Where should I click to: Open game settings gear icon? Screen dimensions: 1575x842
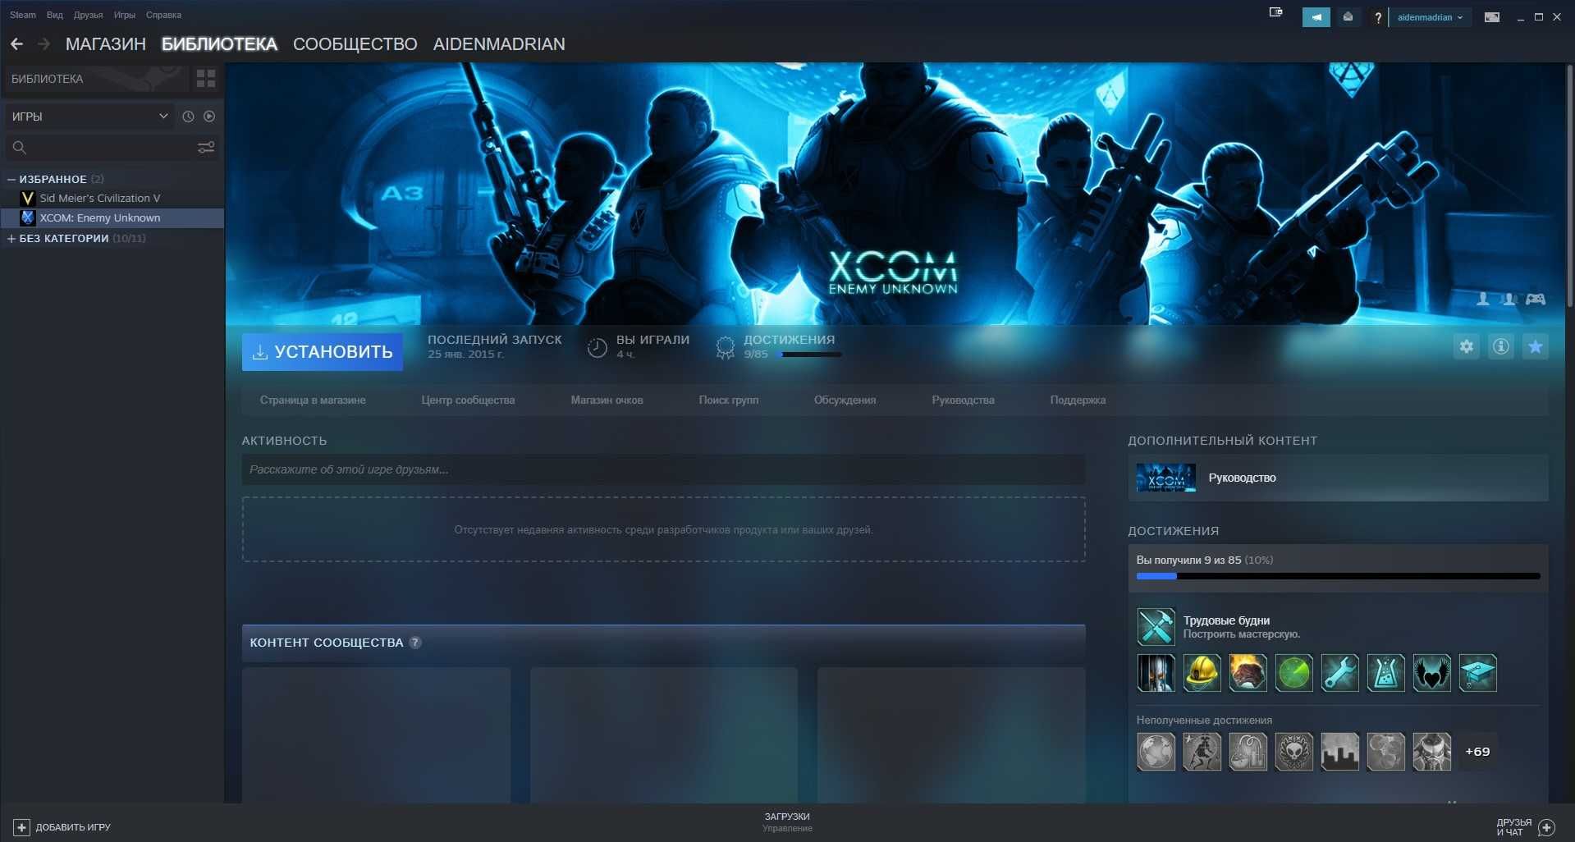pyautogui.click(x=1467, y=347)
